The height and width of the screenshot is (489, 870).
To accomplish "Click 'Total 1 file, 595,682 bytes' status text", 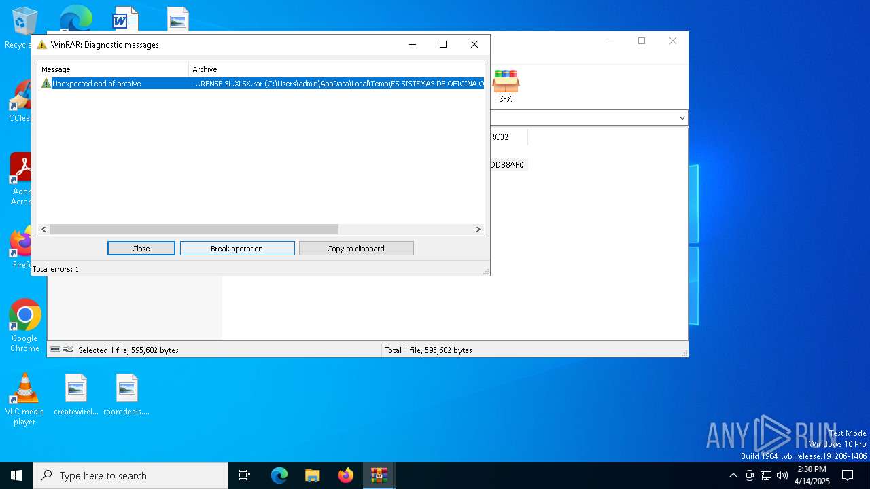I will pos(428,350).
